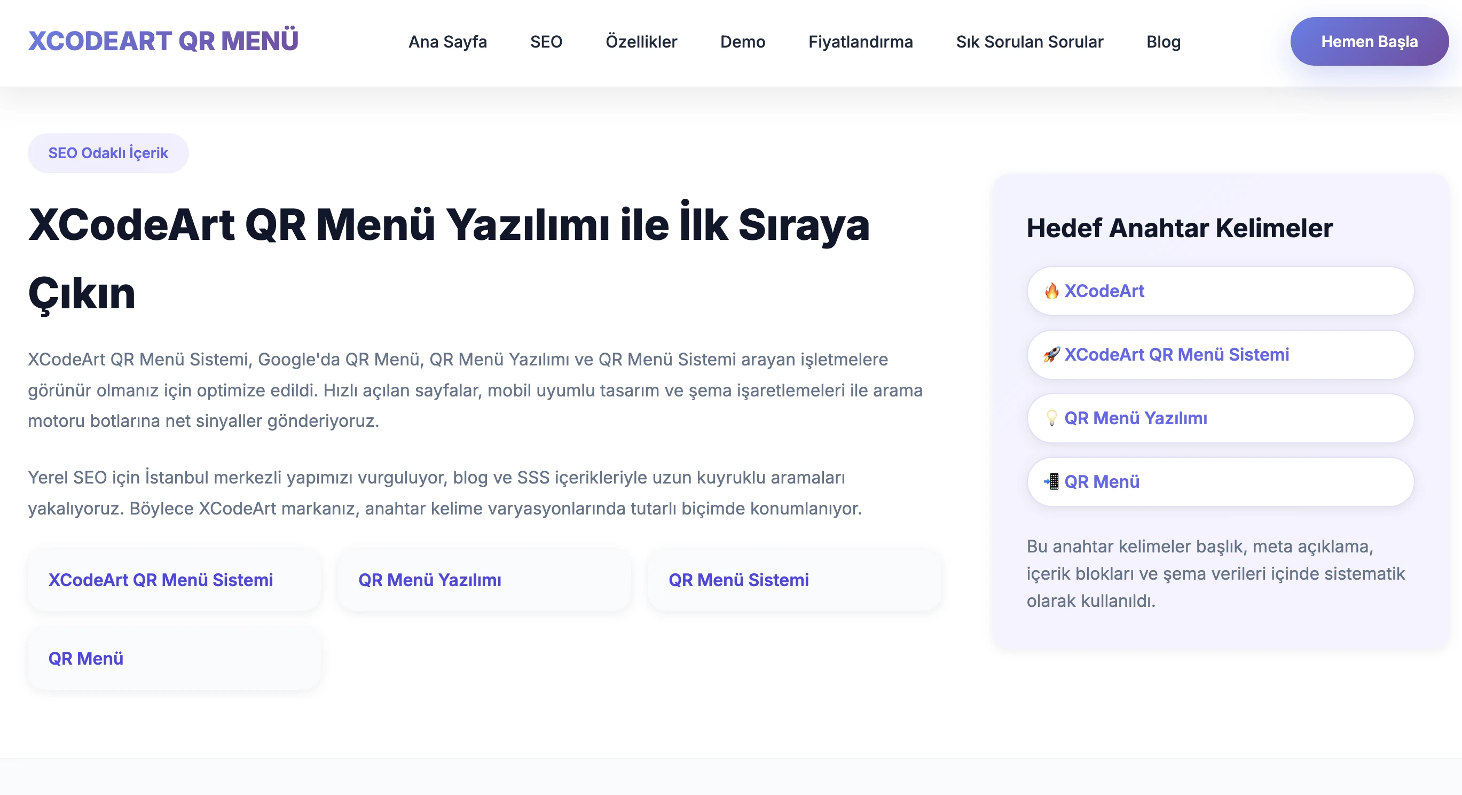Go to the SEO navigation link

[x=546, y=42]
